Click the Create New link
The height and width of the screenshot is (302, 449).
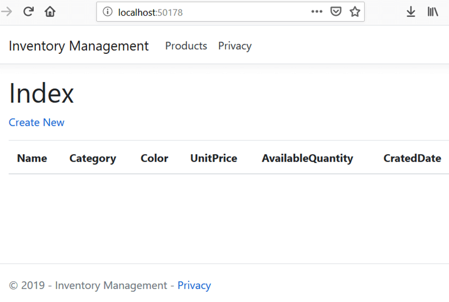[x=36, y=122]
